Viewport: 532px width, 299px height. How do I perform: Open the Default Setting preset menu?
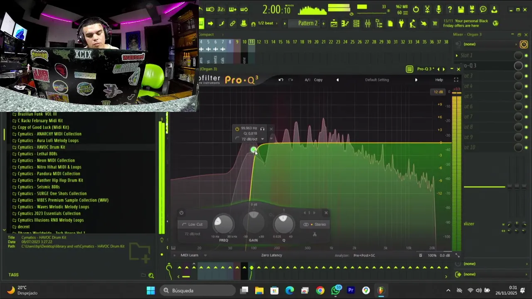377,80
